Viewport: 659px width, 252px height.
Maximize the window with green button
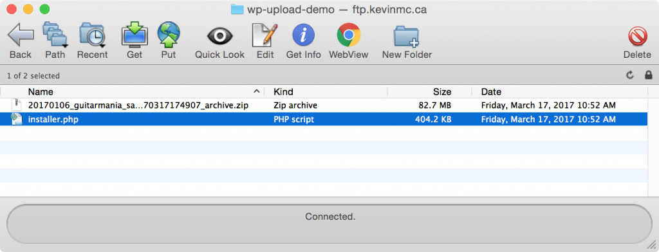point(44,9)
